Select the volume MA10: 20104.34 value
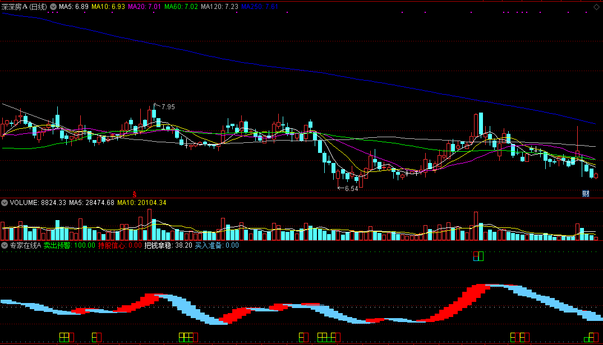This screenshot has height=345, width=603. [142, 203]
